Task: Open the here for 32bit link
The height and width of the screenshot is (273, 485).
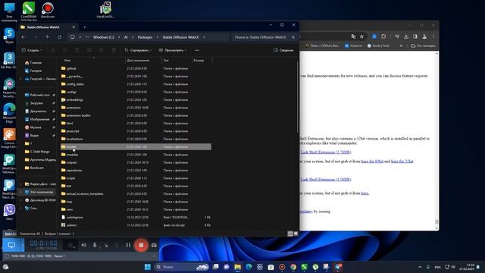Action: (x=402, y=162)
